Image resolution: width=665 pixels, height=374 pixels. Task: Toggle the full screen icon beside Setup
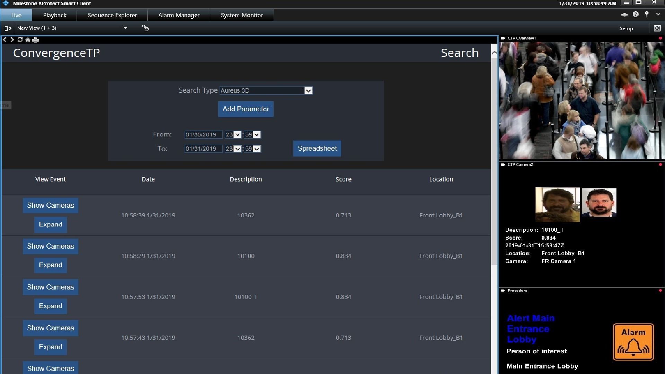click(657, 28)
